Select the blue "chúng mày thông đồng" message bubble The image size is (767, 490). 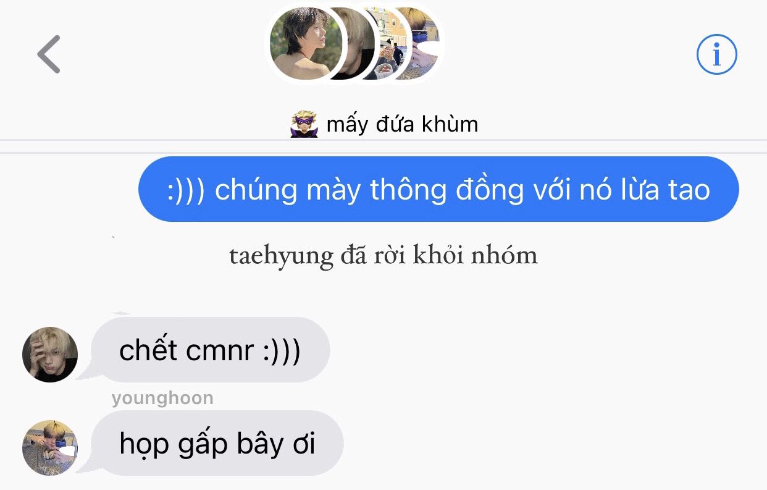point(438,189)
